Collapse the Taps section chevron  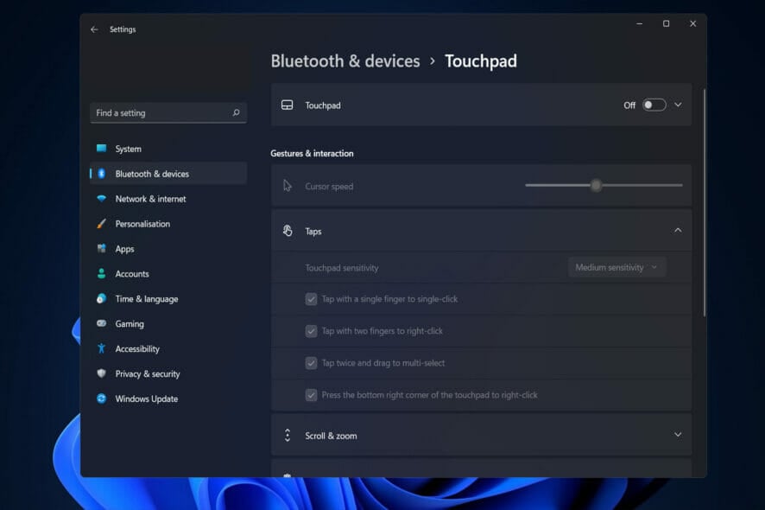(678, 231)
